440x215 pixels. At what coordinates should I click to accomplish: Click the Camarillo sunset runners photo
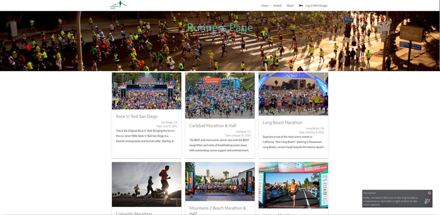pyautogui.click(x=146, y=185)
